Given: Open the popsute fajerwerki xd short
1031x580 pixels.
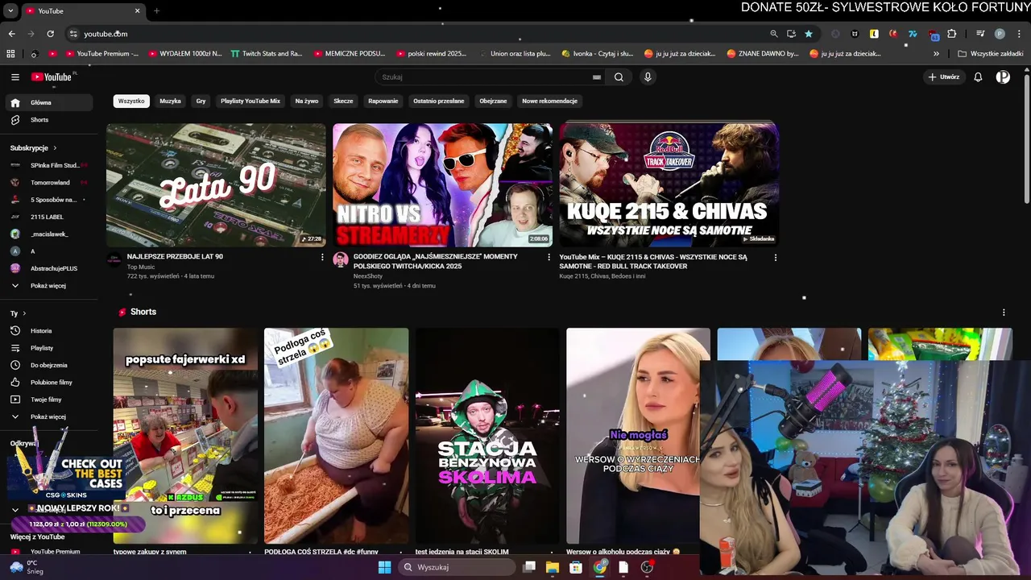Looking at the screenshot, I should [185, 436].
